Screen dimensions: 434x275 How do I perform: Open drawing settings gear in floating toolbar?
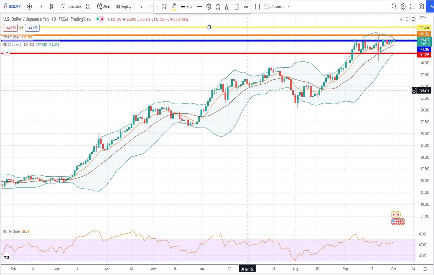tap(209, 7)
